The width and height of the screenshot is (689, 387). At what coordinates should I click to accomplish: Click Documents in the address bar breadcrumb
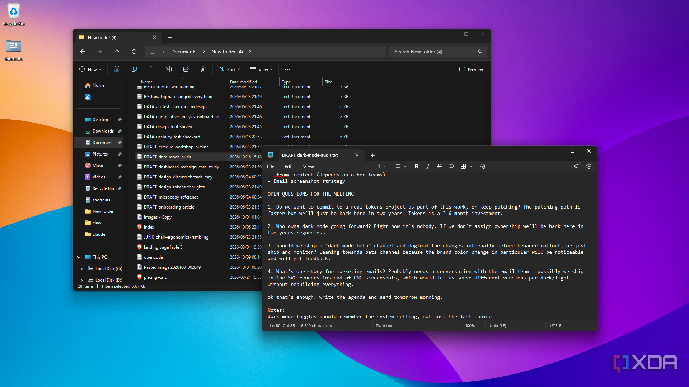tap(184, 52)
